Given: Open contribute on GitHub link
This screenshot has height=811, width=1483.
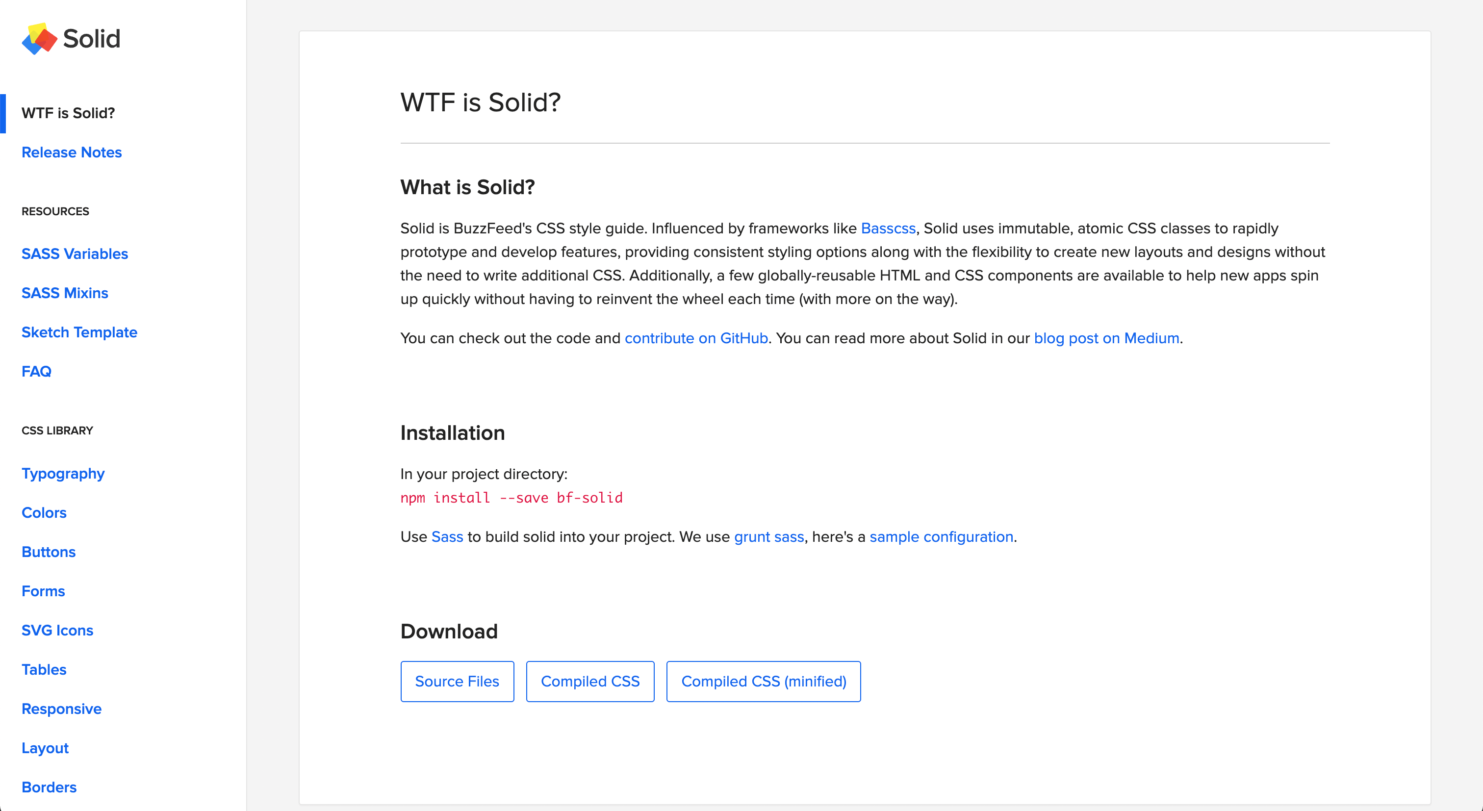Looking at the screenshot, I should point(696,338).
